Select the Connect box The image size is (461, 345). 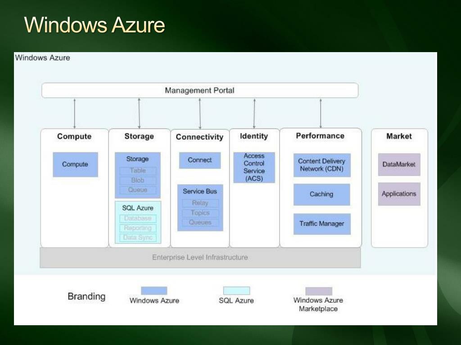click(x=200, y=160)
